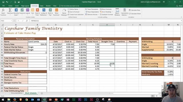This screenshot has width=183, height=102.
Task: Select the Documentation sheet tab
Action: coord(17,93)
